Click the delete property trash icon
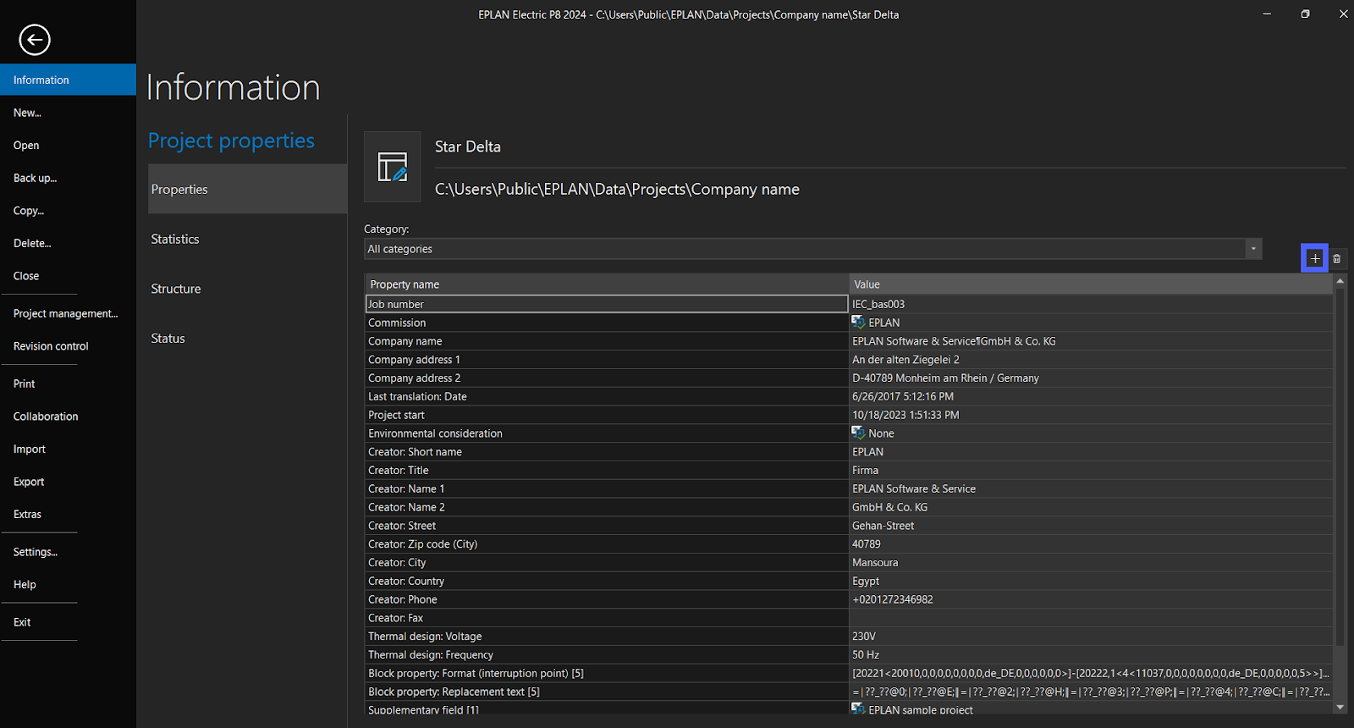Screen dimensions: 1354x728 [1337, 259]
